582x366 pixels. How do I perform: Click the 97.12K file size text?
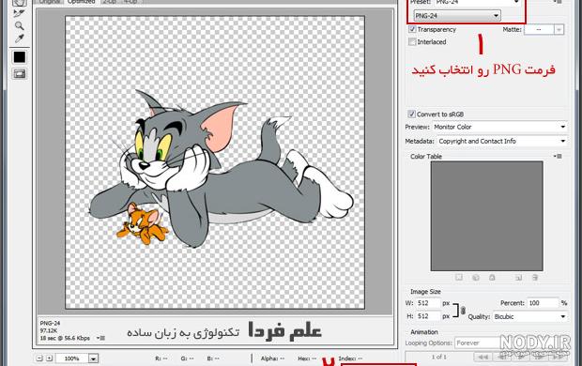click(x=49, y=330)
